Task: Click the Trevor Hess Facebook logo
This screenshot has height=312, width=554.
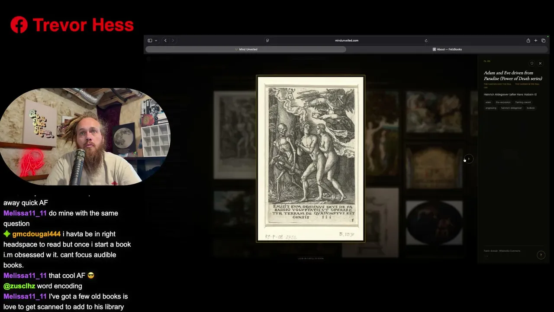Action: (19, 25)
